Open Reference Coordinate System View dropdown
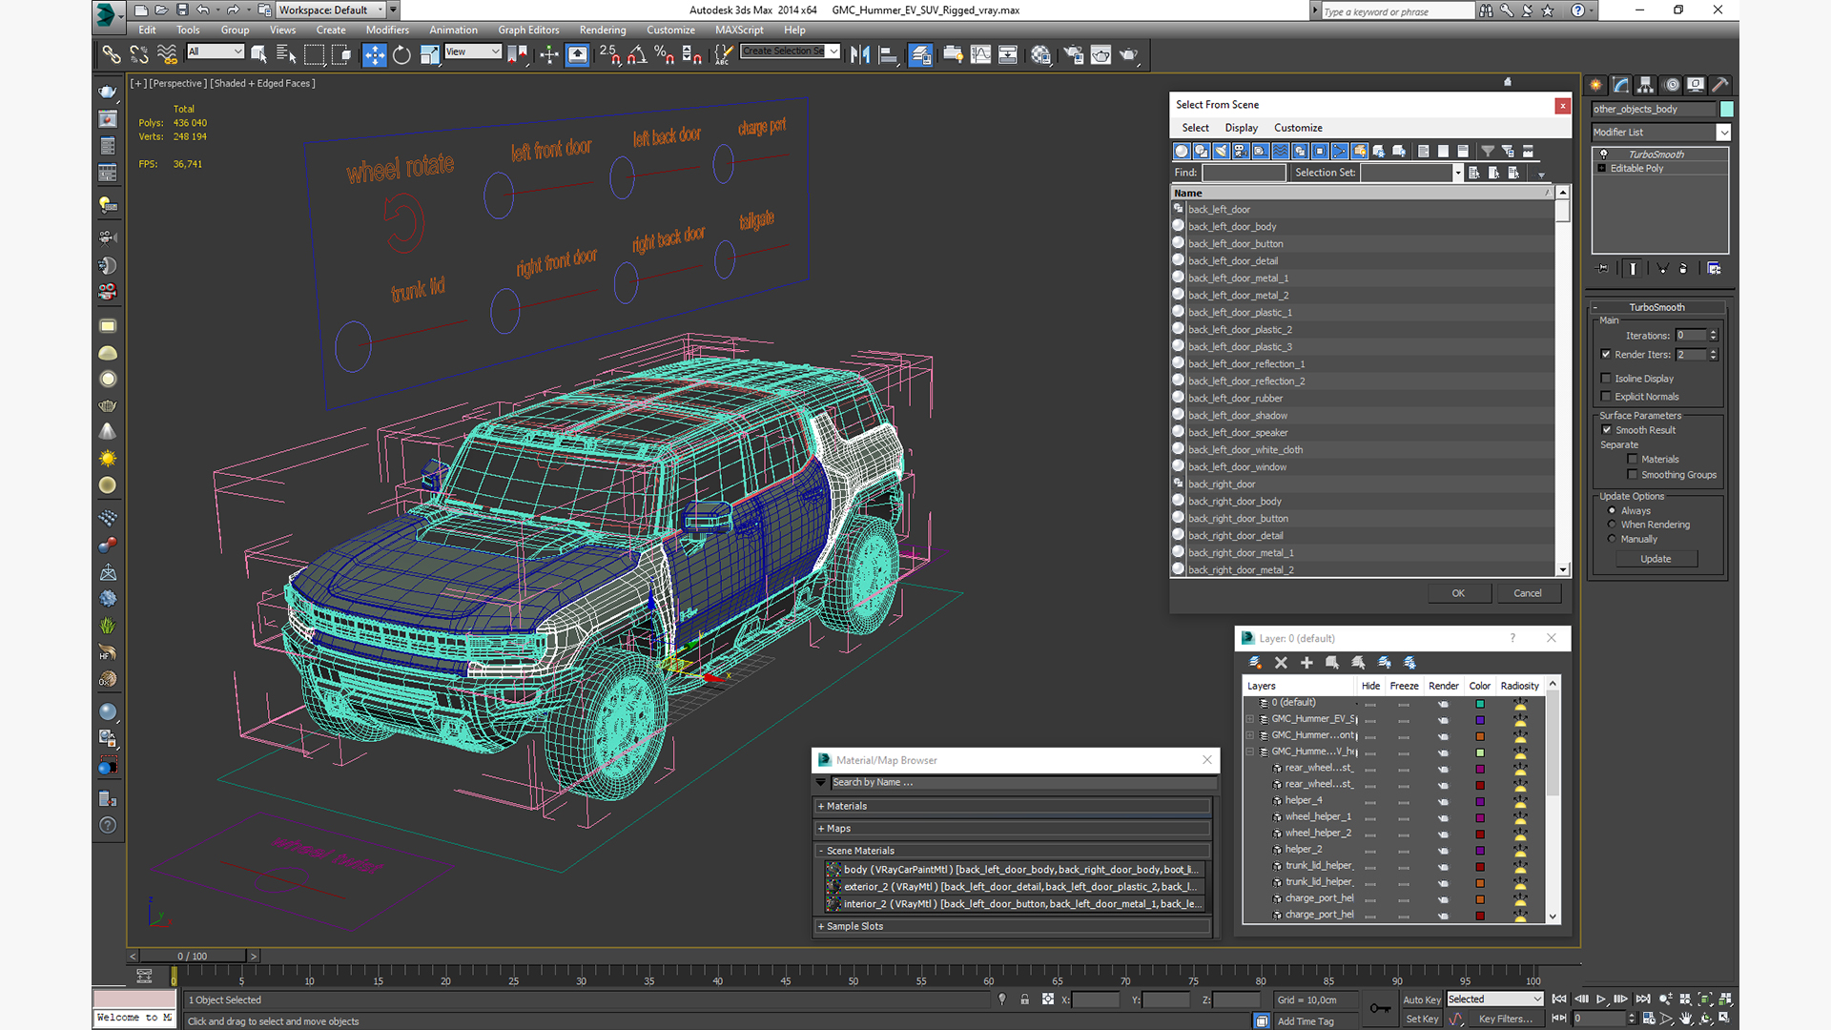Viewport: 1831px width, 1030px height. (x=473, y=51)
